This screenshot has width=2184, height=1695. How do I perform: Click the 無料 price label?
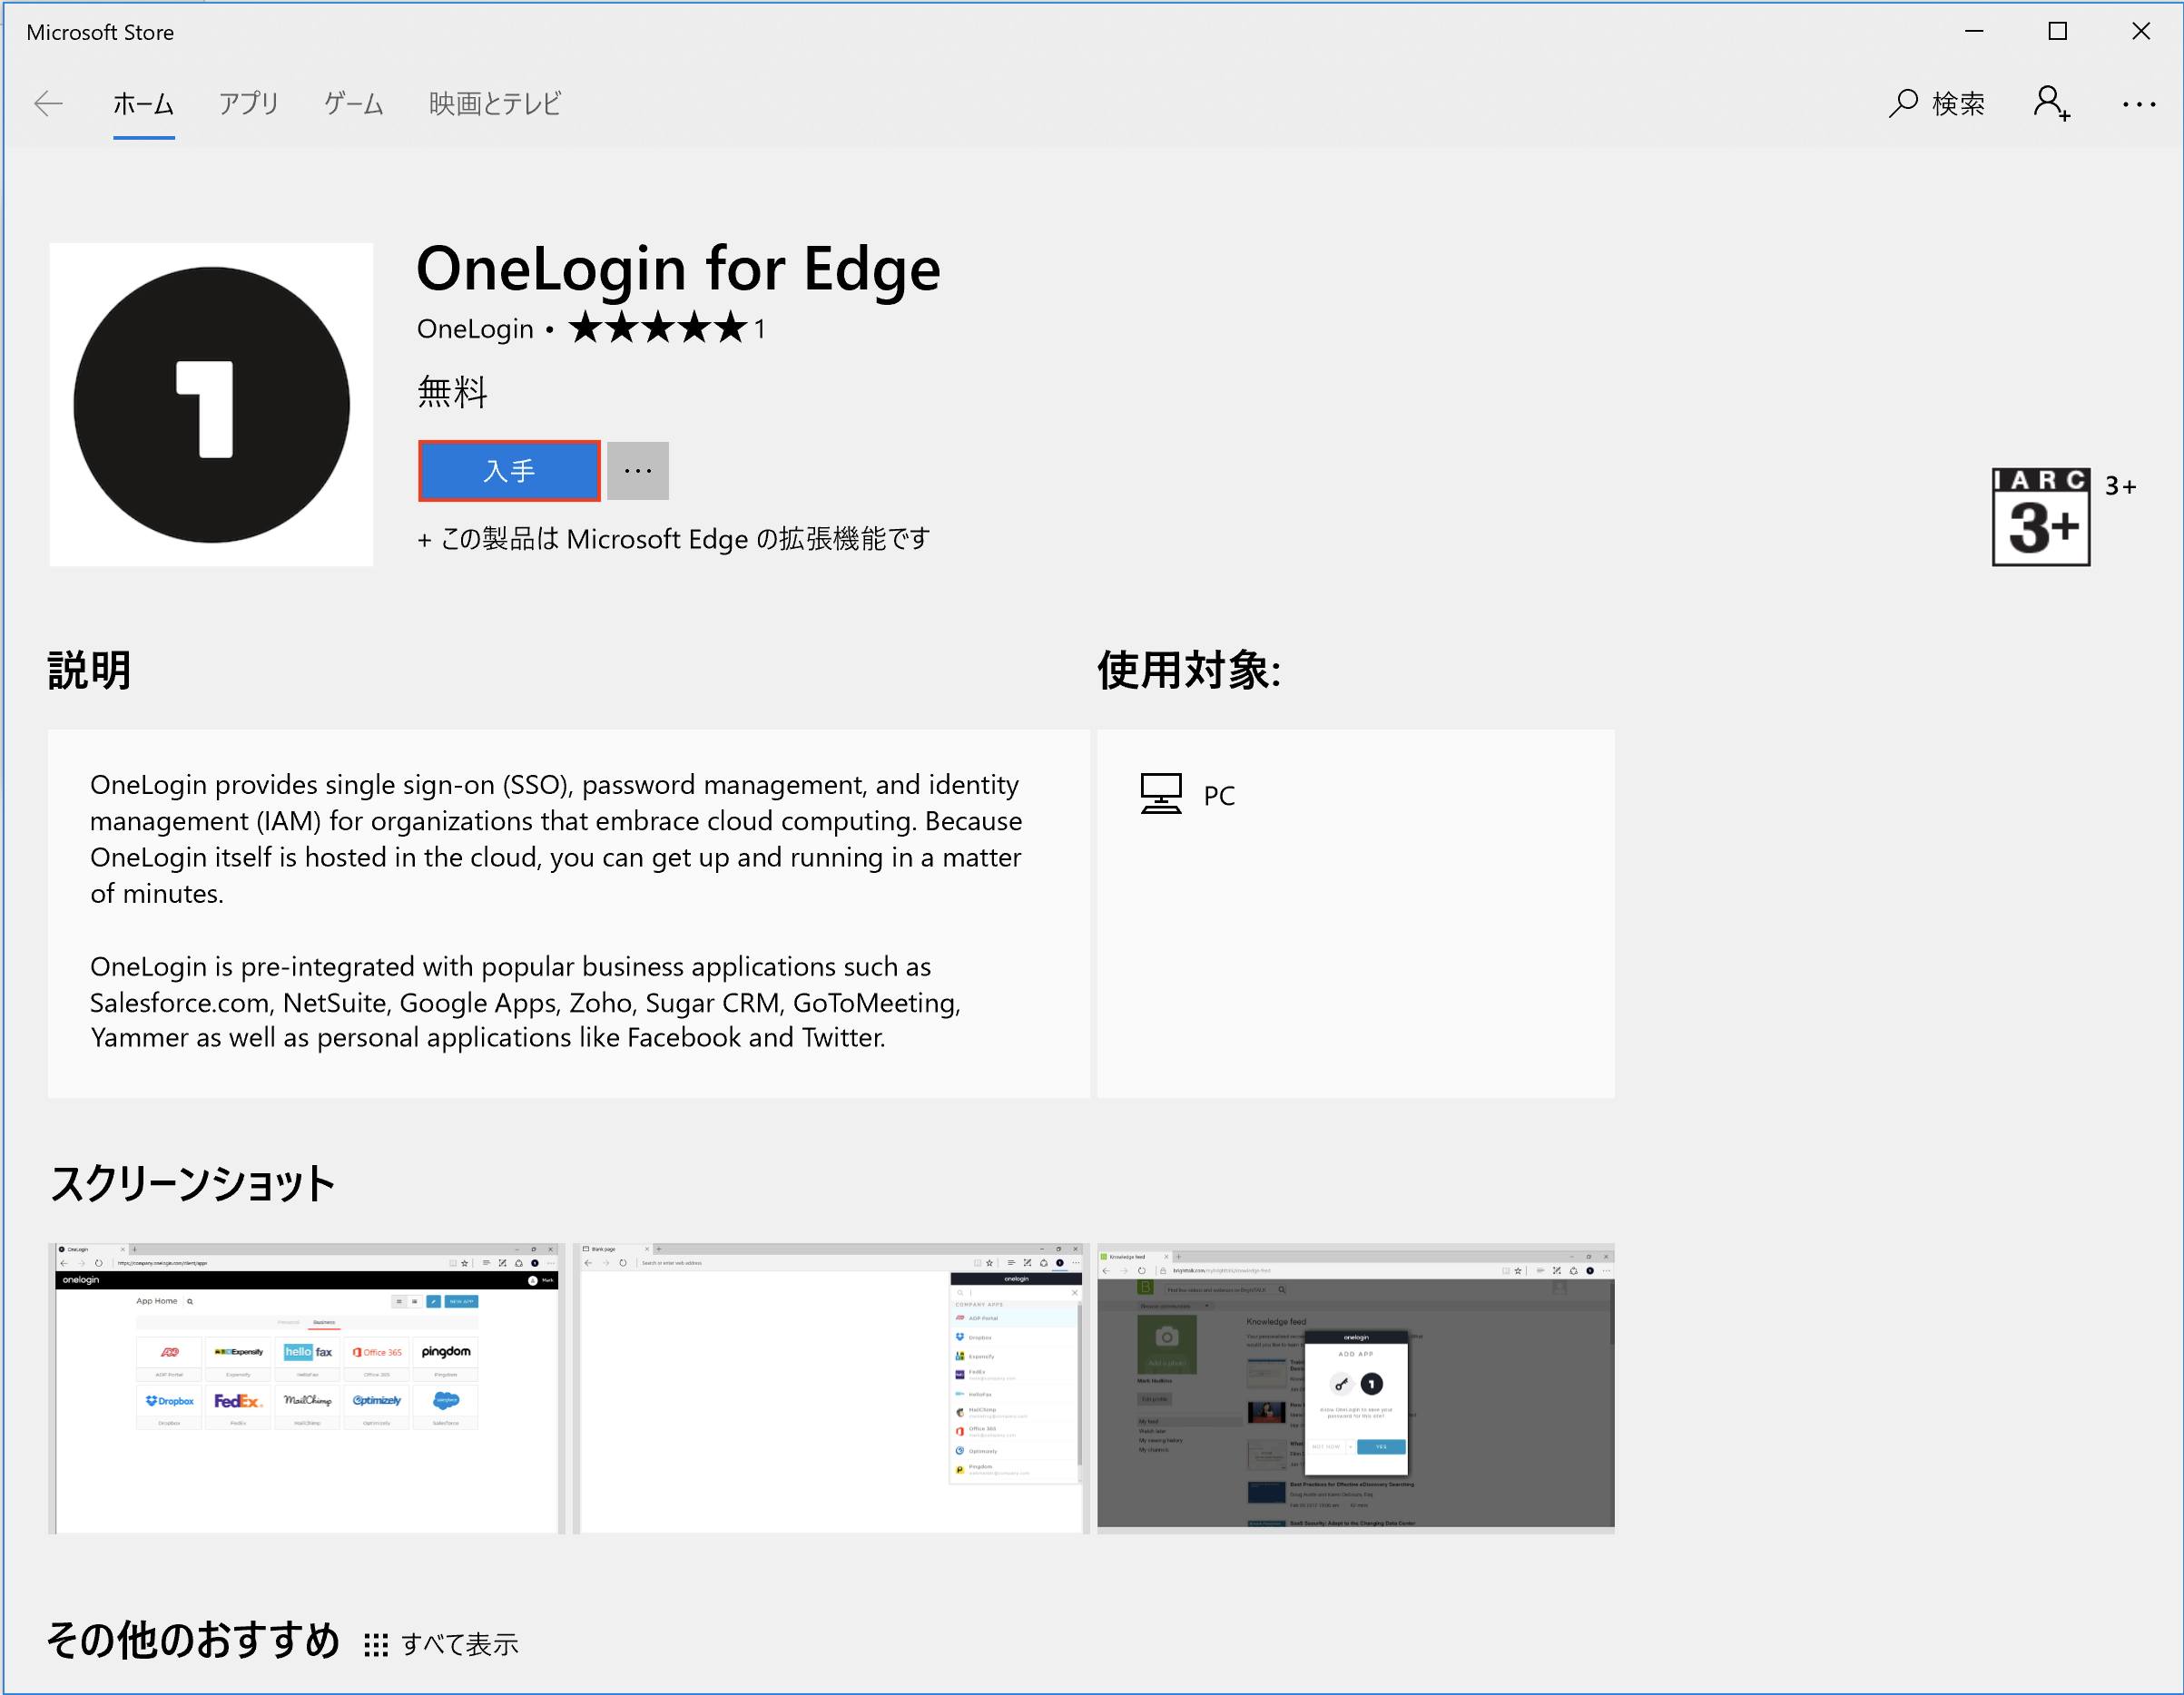tap(452, 392)
